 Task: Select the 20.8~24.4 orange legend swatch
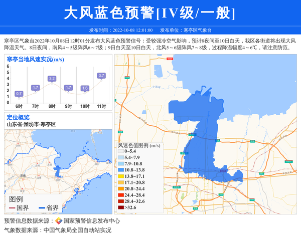click(x=120, y=188)
